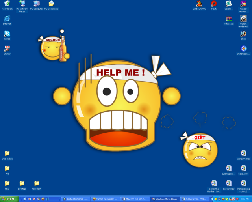Select the Skype desktop shortcut
Image resolution: width=252 pixels, height=202 pixels.
click(x=7, y=35)
